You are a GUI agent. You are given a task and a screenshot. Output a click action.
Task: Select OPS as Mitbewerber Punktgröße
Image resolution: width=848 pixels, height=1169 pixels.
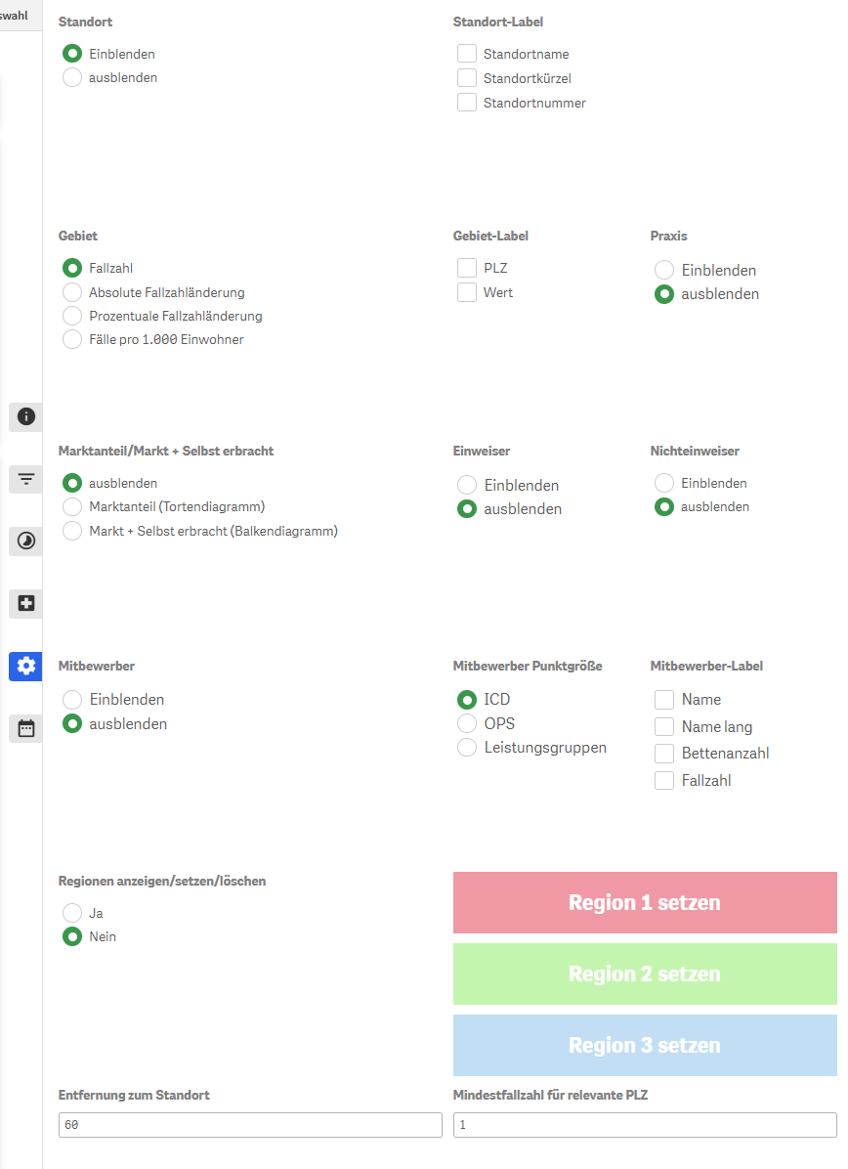(467, 724)
